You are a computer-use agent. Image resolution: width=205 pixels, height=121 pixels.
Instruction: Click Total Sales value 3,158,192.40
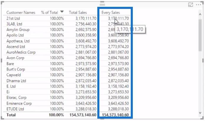(86, 86)
